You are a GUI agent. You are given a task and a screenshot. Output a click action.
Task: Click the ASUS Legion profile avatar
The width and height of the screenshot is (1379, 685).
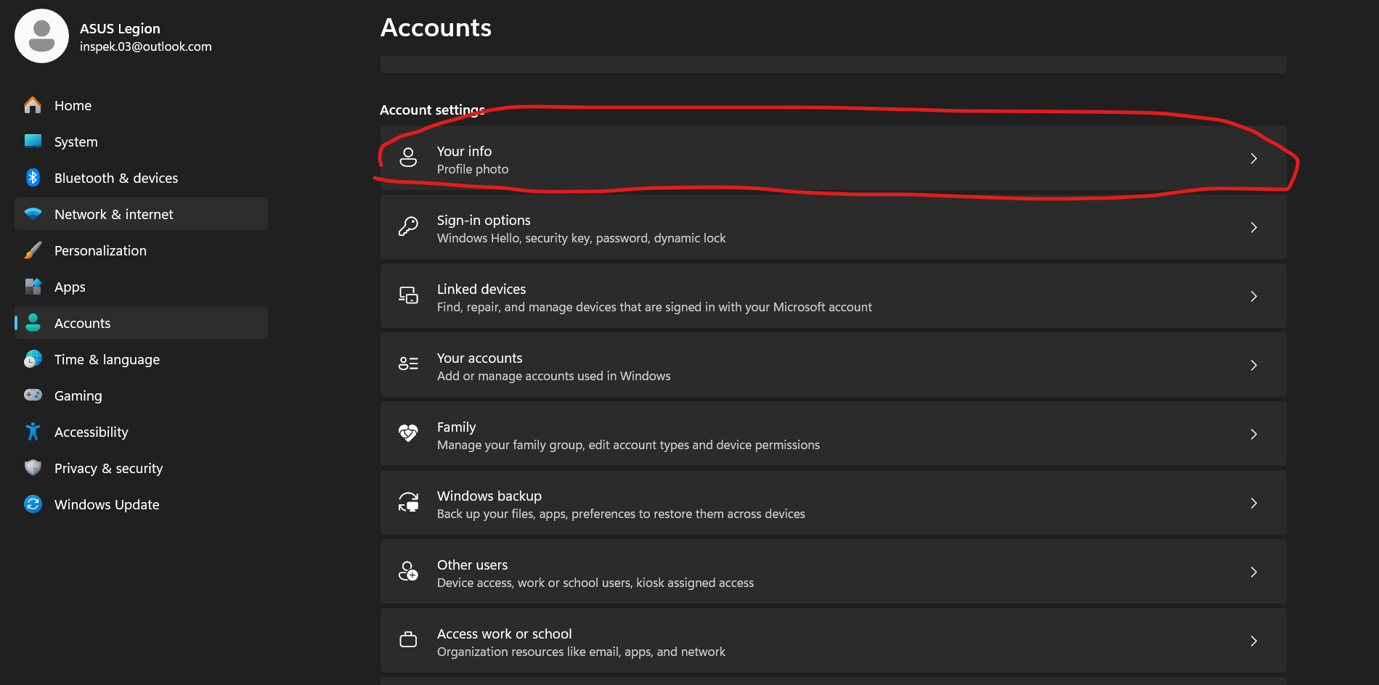pyautogui.click(x=41, y=36)
